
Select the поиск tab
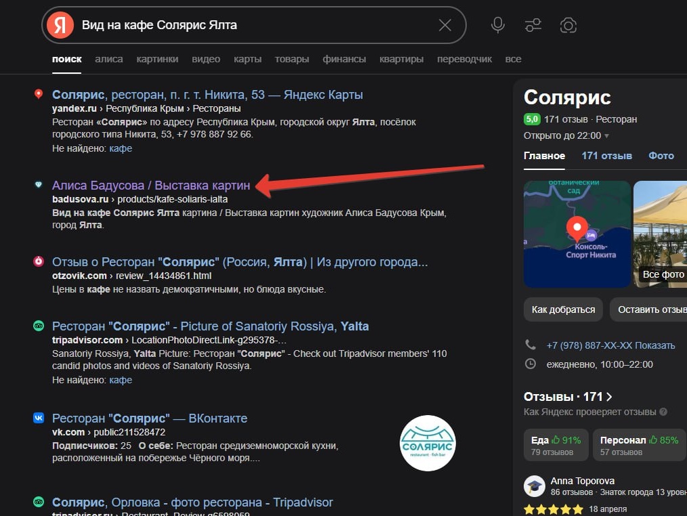(x=66, y=59)
